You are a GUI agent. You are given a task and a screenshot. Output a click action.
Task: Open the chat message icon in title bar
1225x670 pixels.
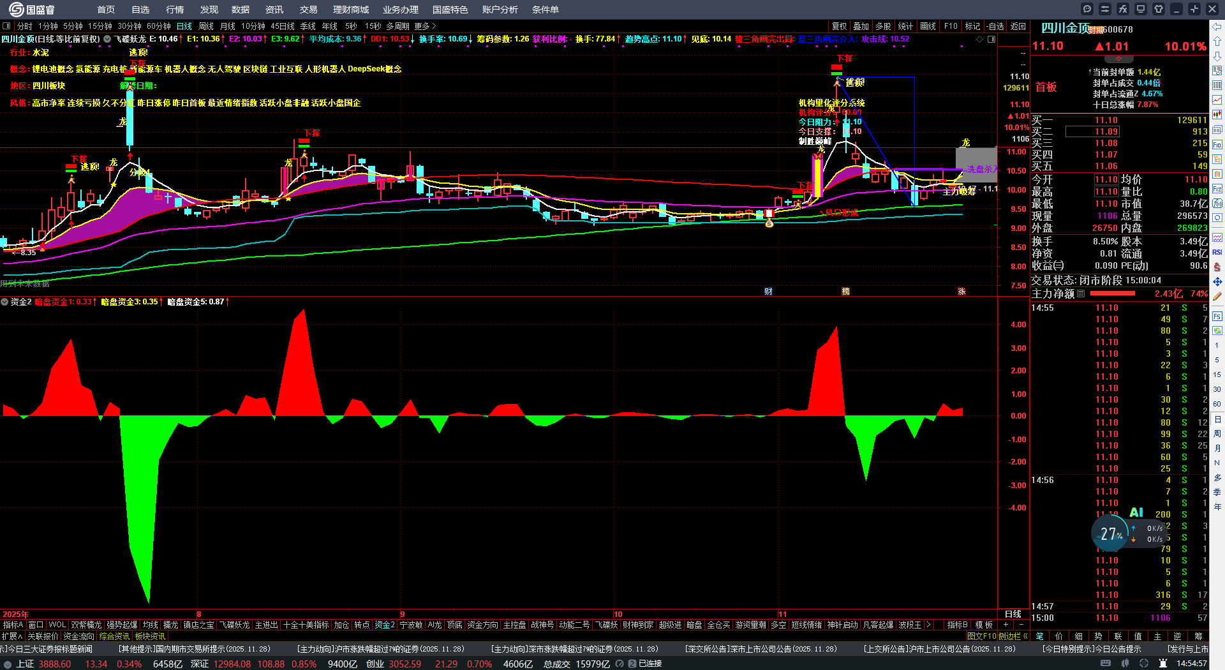(x=1087, y=9)
